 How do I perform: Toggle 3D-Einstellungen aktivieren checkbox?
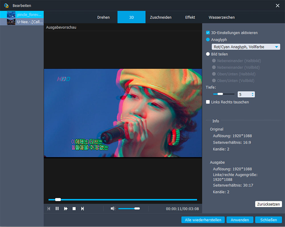pyautogui.click(x=208, y=33)
